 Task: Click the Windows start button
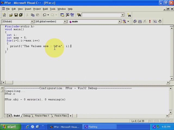click(10, 127)
